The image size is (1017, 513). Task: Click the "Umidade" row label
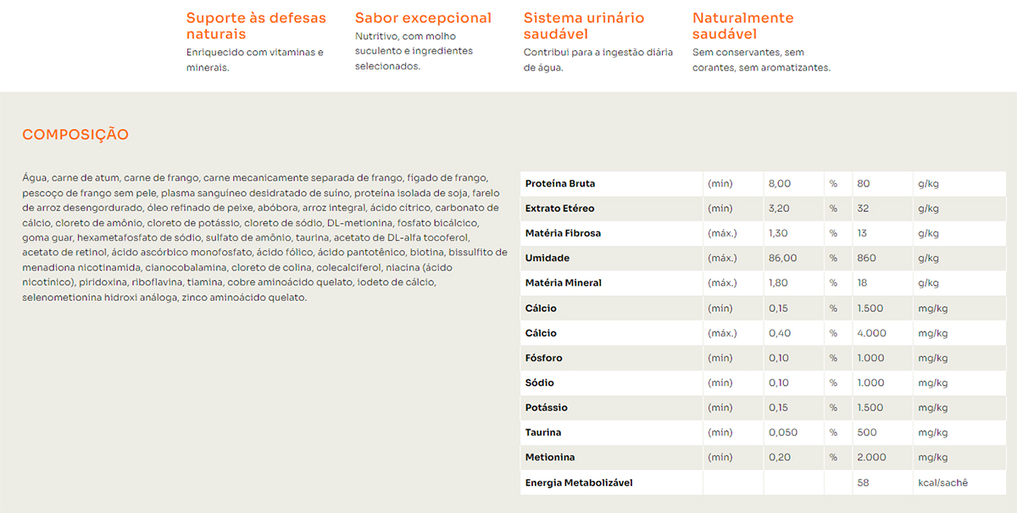(x=547, y=258)
